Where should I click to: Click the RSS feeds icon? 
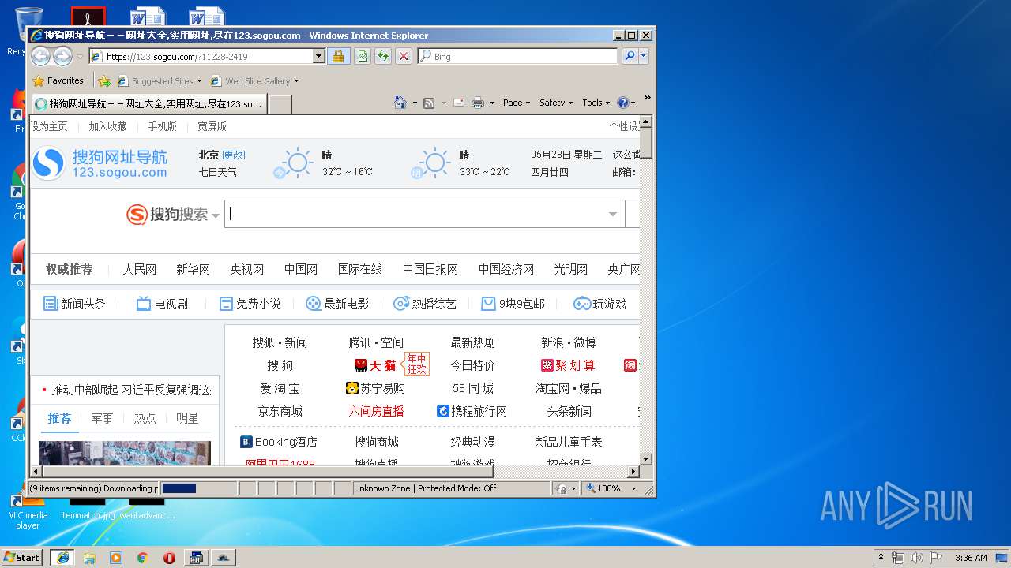(429, 103)
